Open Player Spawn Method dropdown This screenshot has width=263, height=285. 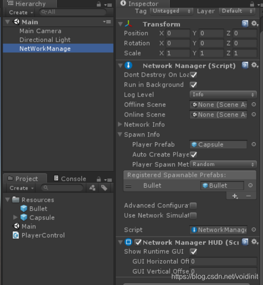223,164
